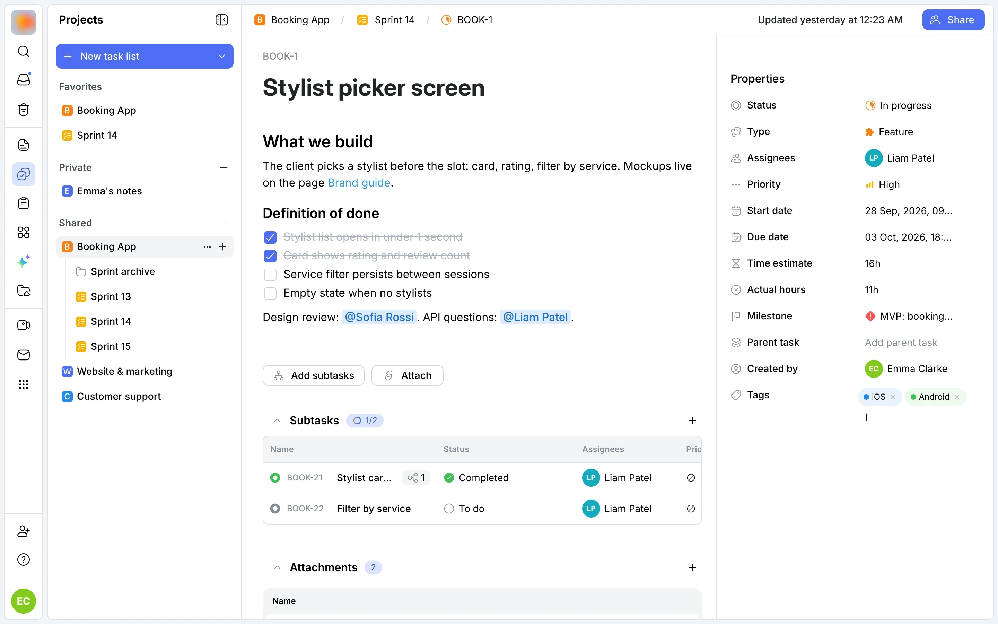Viewport: 998px width, 624px height.
Task: Change the Priority value 'High'
Action: [x=882, y=184]
